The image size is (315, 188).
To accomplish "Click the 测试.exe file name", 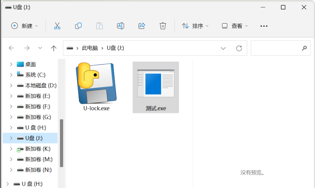I will point(156,108).
